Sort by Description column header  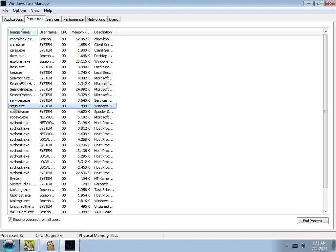click(x=105, y=32)
